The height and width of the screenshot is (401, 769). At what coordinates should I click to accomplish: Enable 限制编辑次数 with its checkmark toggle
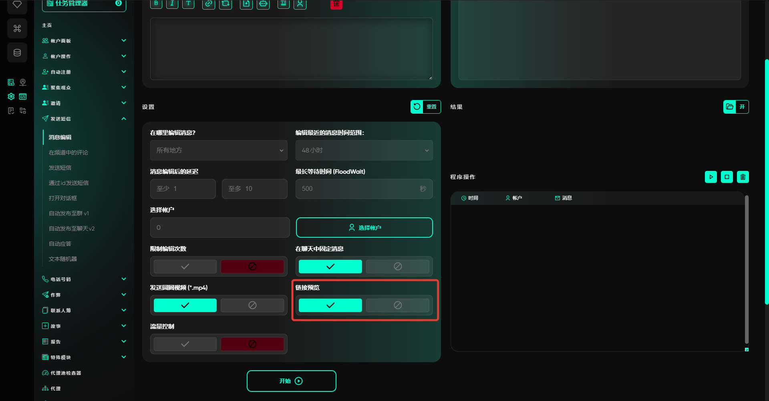pos(185,267)
